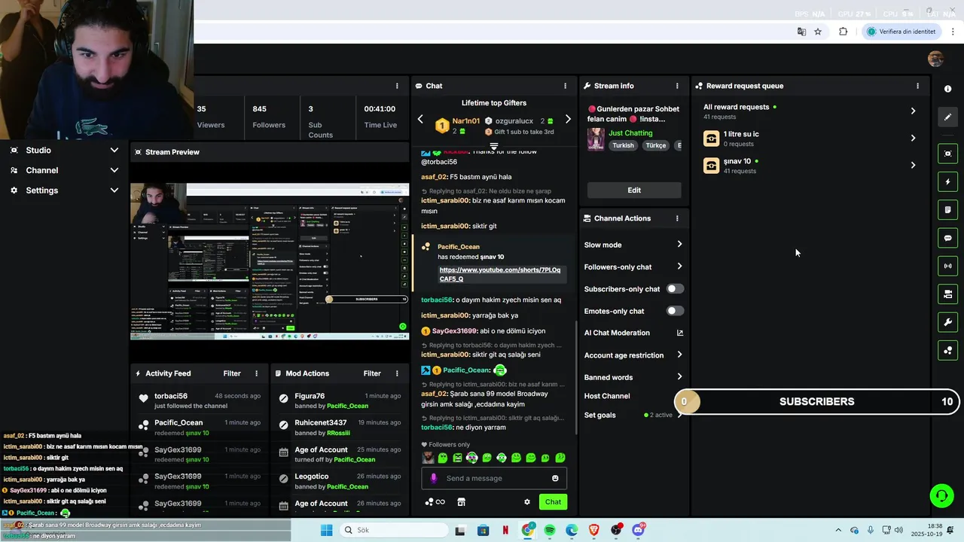
Task: Click the Windows Start button
Action: [x=326, y=530]
